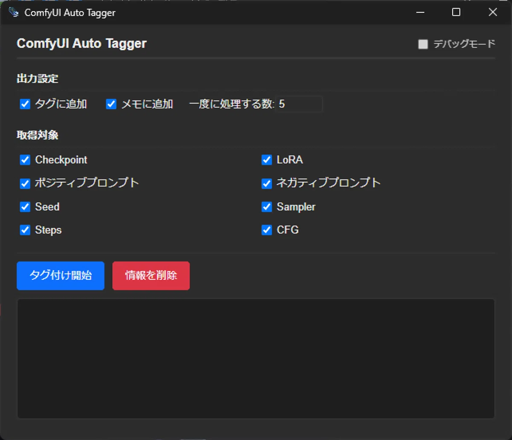512x440 pixels.
Task: Close the ComfyUI Auto Tagger window
Action: tap(493, 12)
